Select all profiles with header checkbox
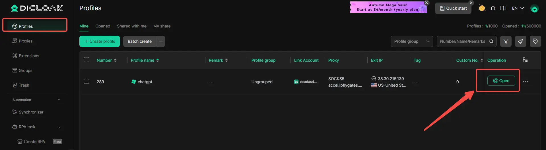Screen dimensions: 546x150 (86, 60)
